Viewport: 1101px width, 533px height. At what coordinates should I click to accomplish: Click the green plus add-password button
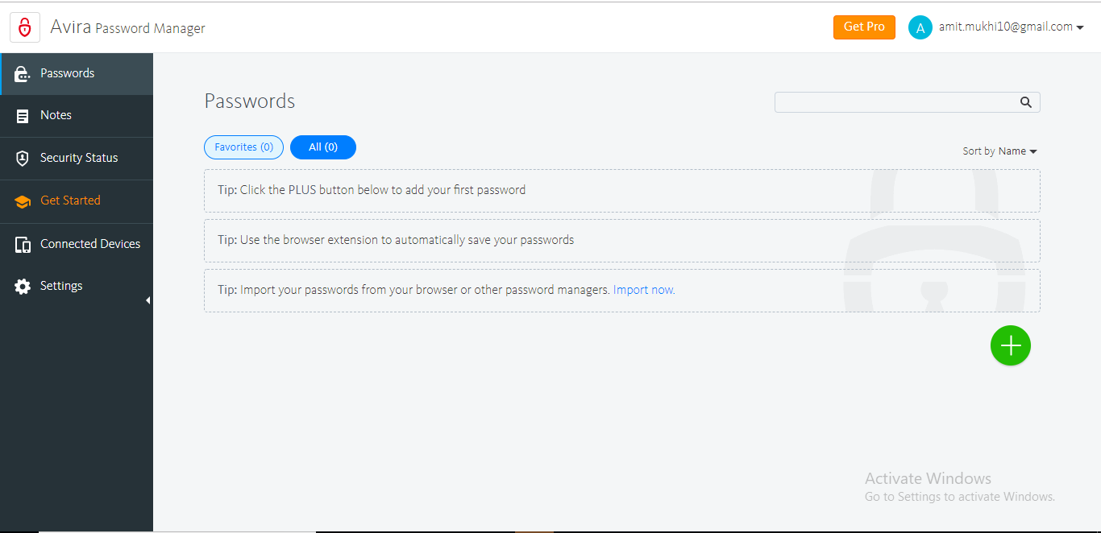[x=1011, y=345]
